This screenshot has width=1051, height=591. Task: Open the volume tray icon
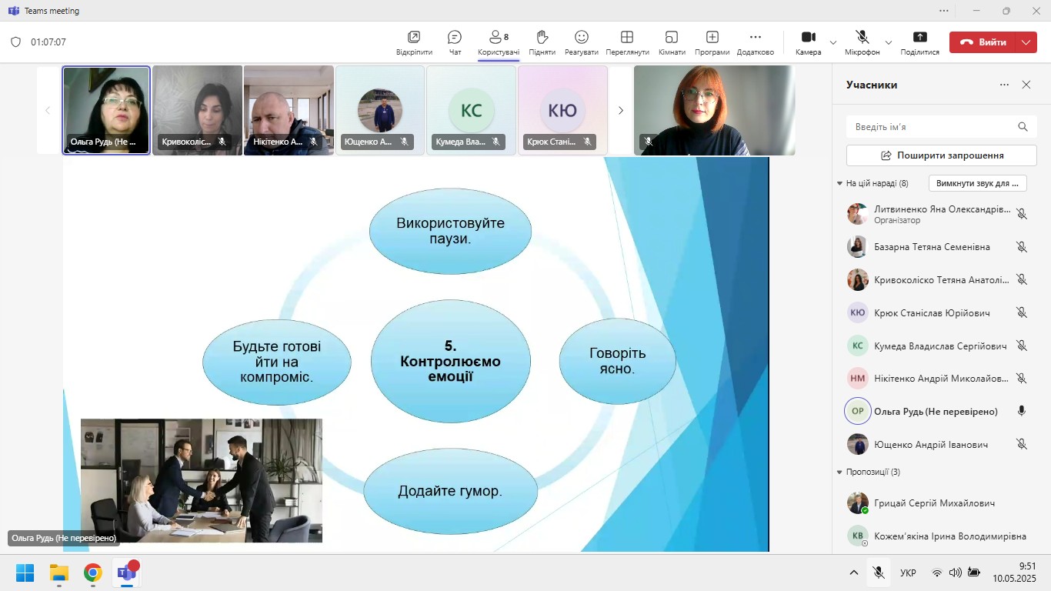click(956, 573)
